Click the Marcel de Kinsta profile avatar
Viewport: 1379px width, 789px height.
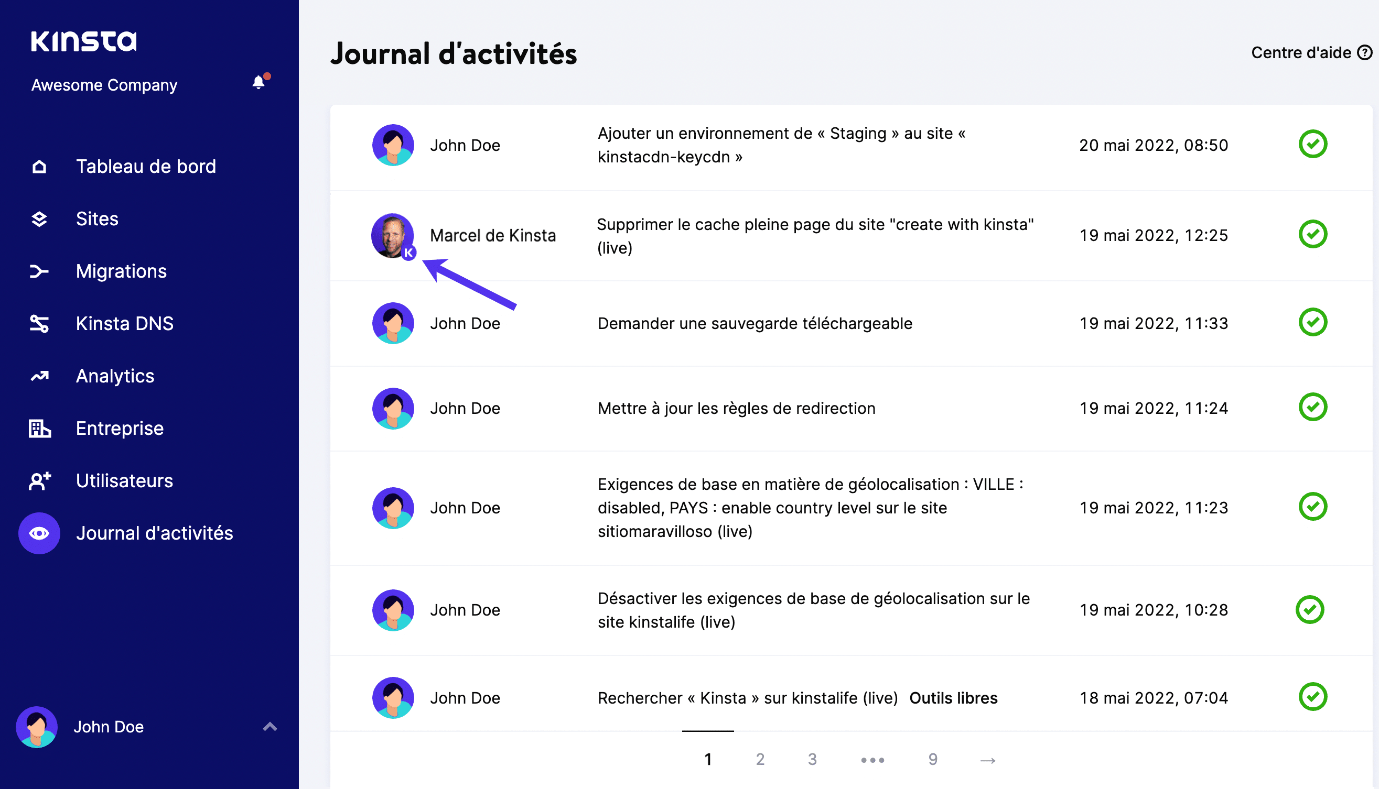pos(393,235)
